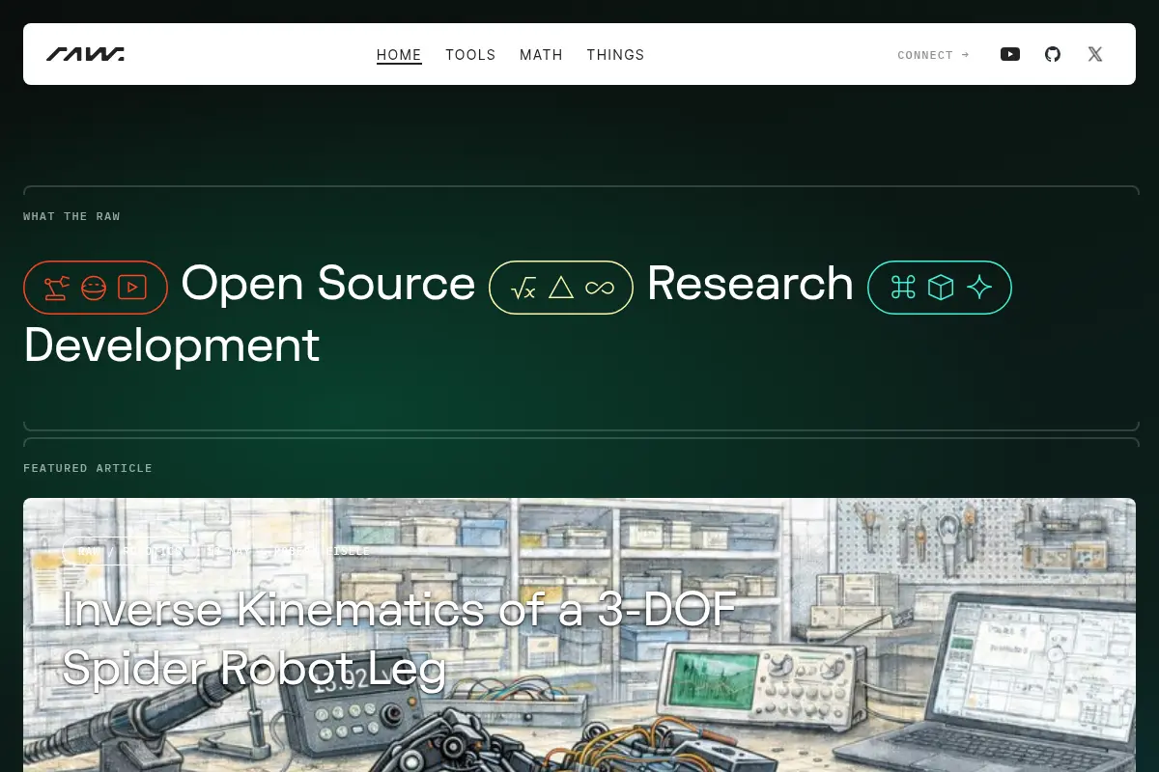
Task: Click the featured article workshop image
Action: (579, 635)
